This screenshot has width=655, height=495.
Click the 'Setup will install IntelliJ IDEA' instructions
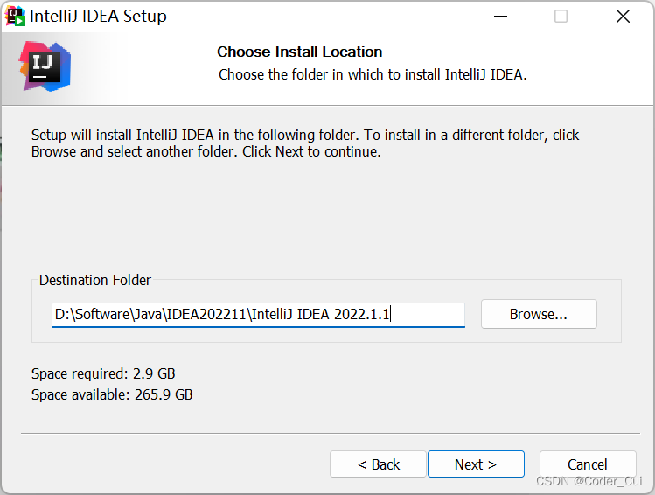[x=305, y=143]
